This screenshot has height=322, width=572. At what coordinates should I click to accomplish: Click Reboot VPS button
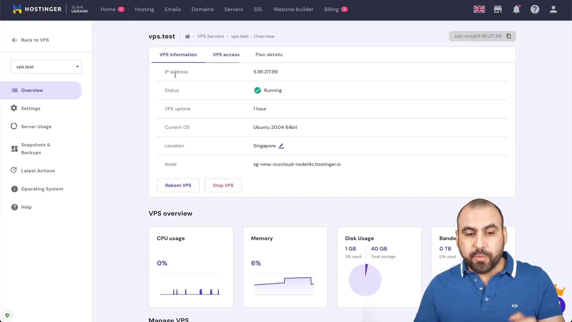tap(178, 185)
